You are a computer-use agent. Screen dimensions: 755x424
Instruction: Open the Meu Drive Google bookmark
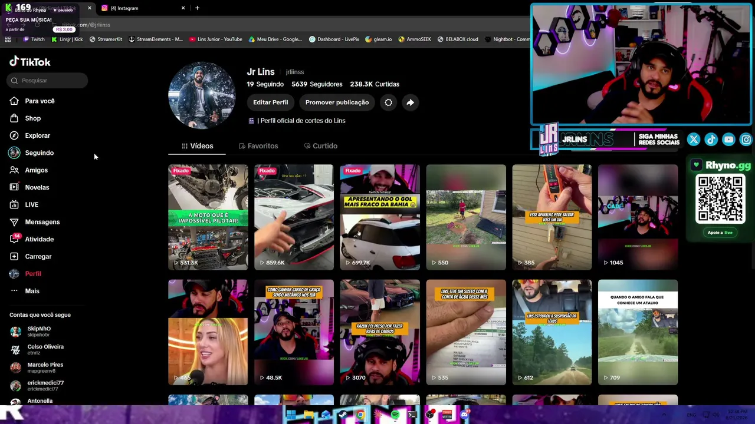coord(275,39)
